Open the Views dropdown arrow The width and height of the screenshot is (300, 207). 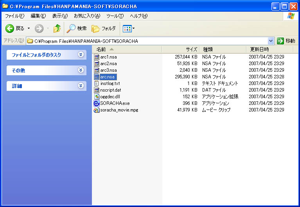click(x=133, y=28)
